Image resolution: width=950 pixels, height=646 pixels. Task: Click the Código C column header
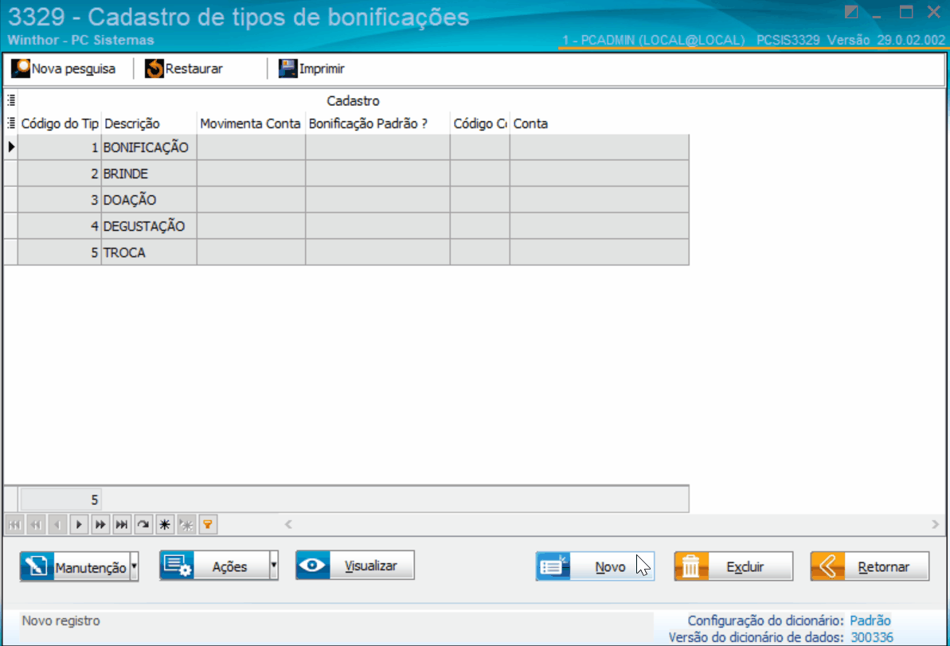coord(480,123)
